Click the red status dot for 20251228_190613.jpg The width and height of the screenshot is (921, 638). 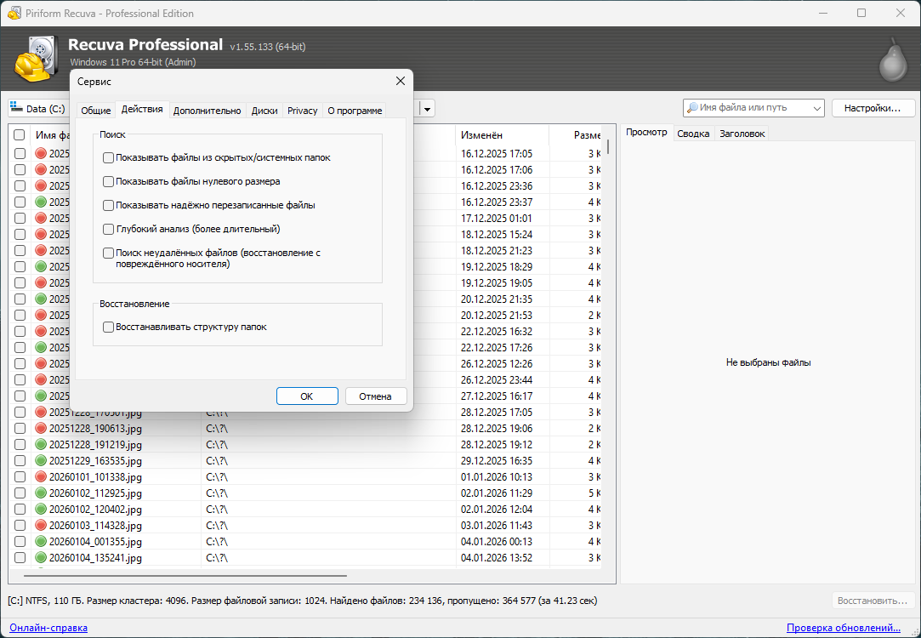point(41,428)
